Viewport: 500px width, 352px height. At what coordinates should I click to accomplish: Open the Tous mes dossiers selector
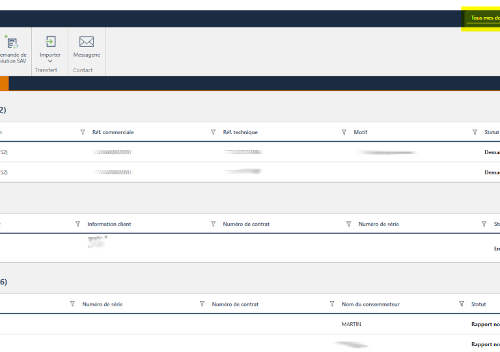(x=481, y=18)
